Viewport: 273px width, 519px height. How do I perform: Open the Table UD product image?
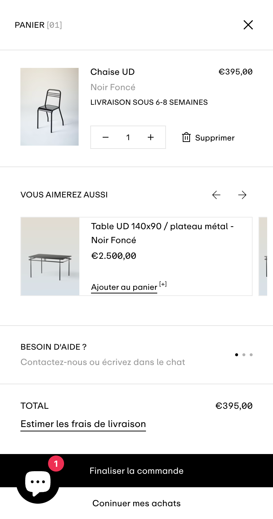coord(50,256)
